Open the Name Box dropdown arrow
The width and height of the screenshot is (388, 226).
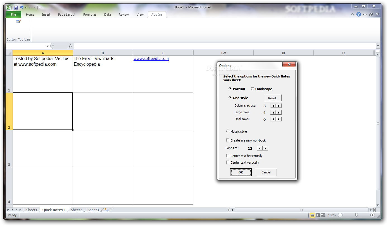click(x=48, y=46)
